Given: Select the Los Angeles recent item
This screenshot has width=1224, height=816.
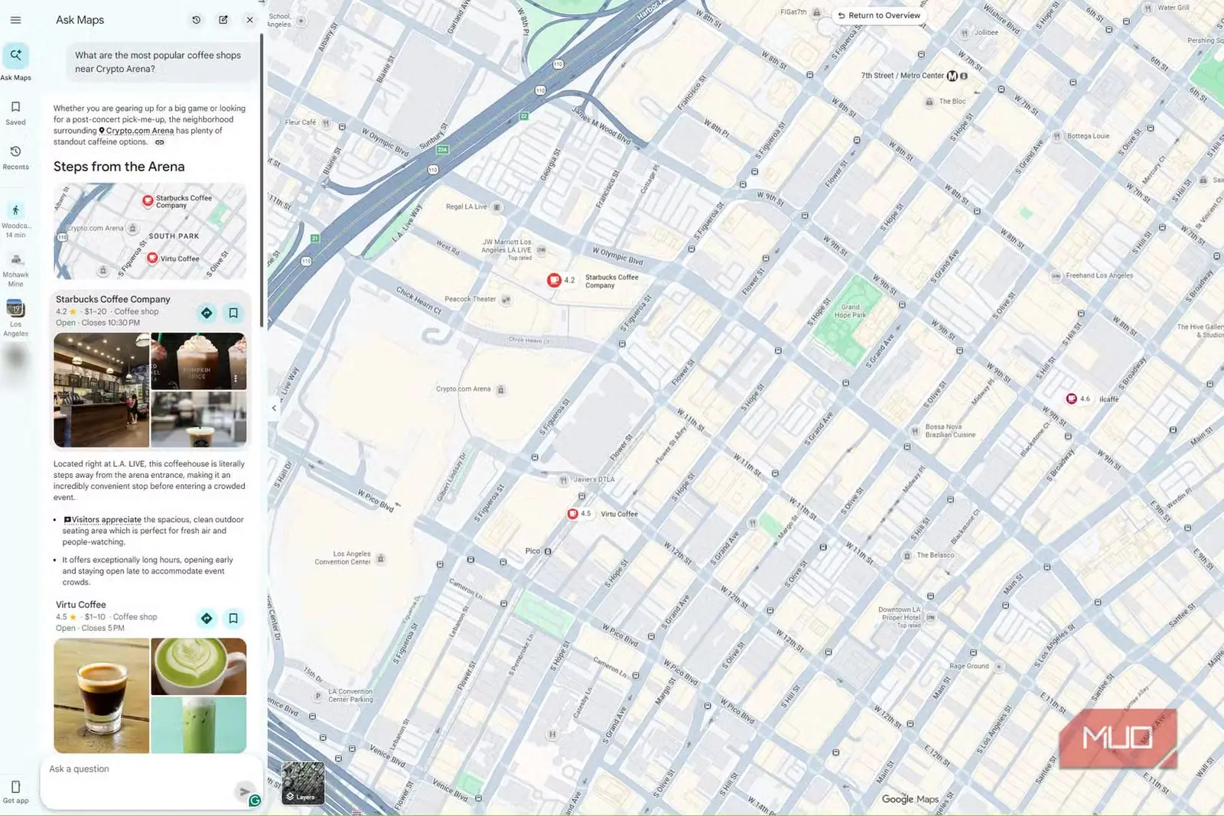Looking at the screenshot, I should click(15, 318).
